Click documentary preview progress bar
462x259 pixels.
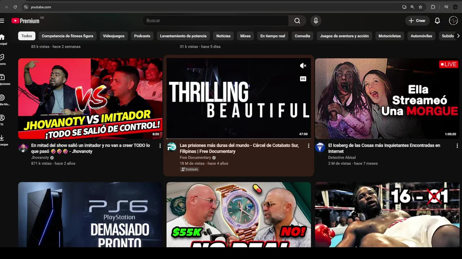(239, 138)
